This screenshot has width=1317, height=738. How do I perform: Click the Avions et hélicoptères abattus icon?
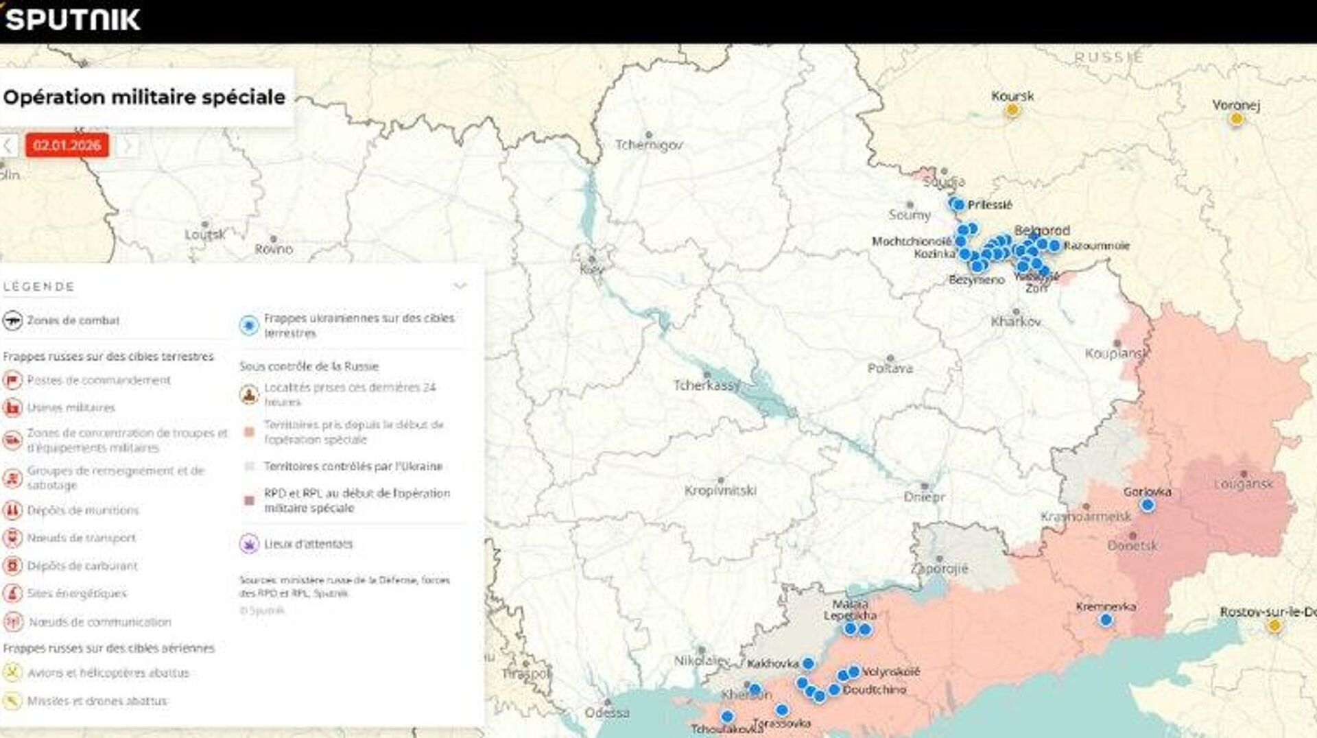(x=12, y=673)
